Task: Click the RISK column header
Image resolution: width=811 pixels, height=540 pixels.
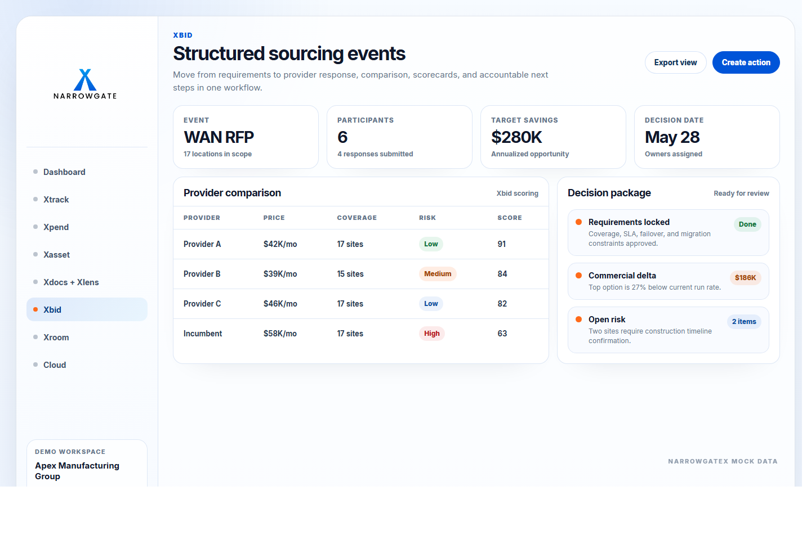Action: [x=427, y=218]
